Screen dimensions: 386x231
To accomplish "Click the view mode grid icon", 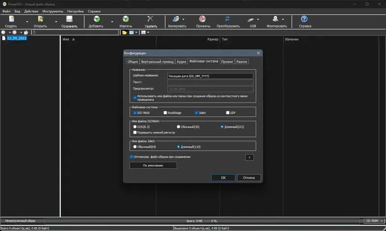I will pyautogui.click(x=132, y=32).
